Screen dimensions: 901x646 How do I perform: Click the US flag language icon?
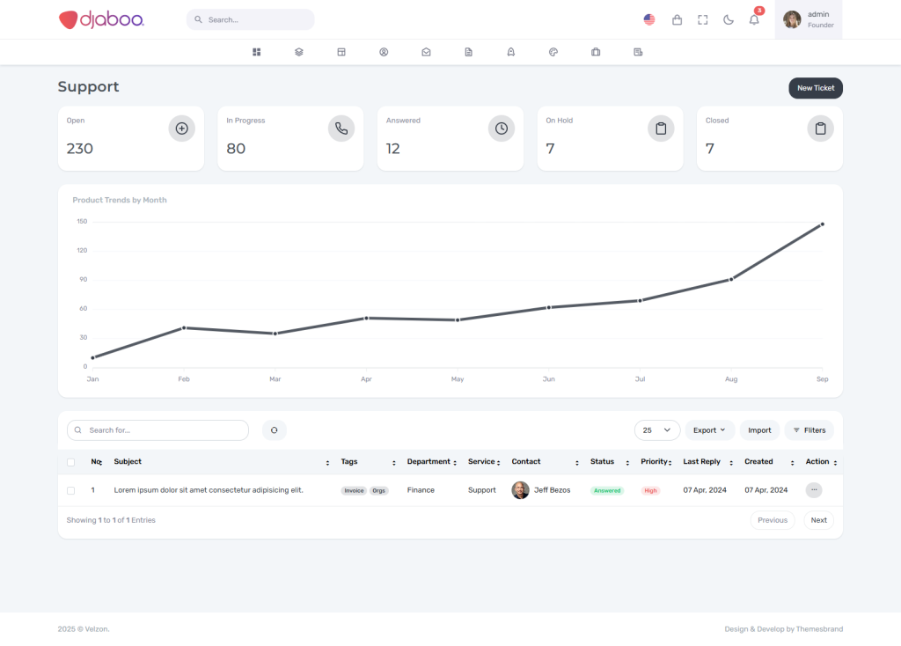pyautogui.click(x=649, y=19)
